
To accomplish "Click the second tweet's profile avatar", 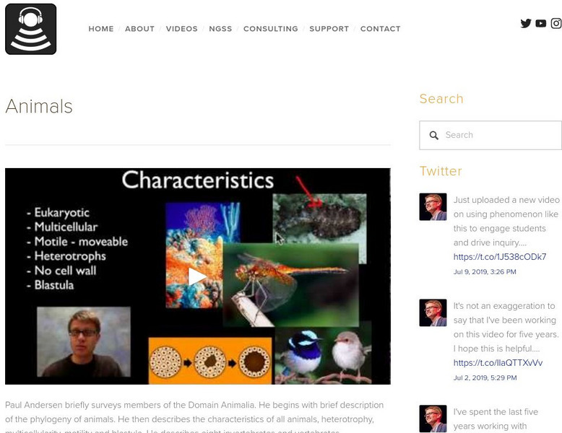I will point(433,312).
